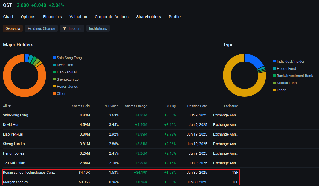
Task: Open the Corporate Actions tab
Action: pyautogui.click(x=112, y=17)
